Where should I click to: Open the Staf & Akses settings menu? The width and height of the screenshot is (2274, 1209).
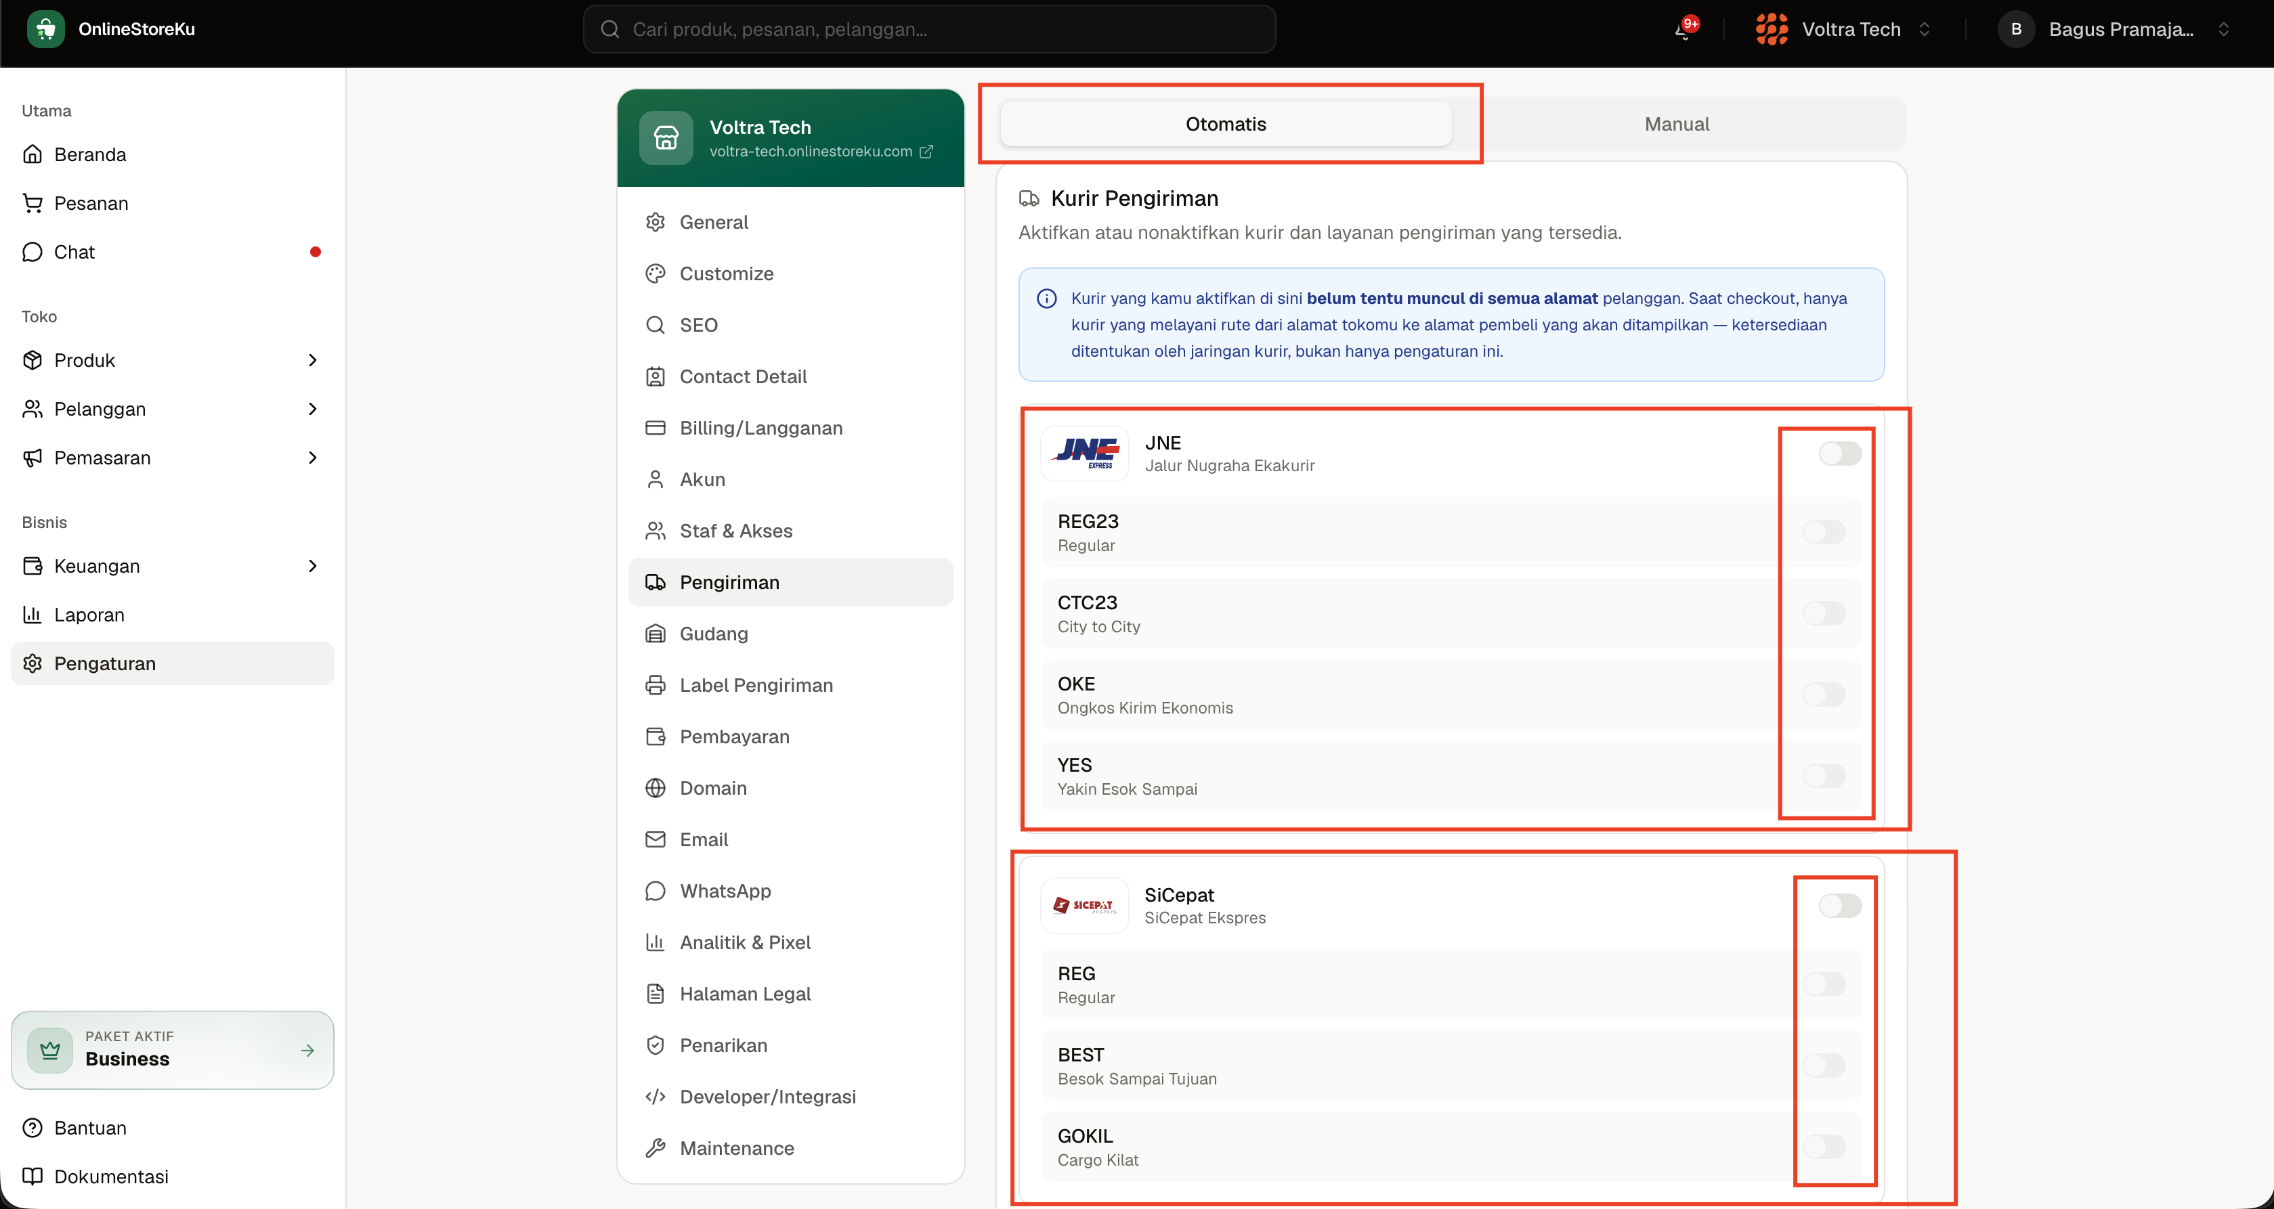point(790,530)
